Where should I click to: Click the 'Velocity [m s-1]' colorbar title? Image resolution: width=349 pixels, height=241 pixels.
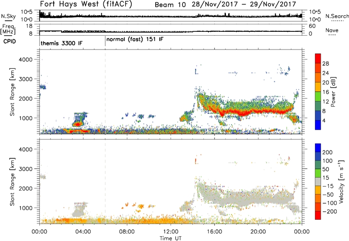tap(341, 181)
